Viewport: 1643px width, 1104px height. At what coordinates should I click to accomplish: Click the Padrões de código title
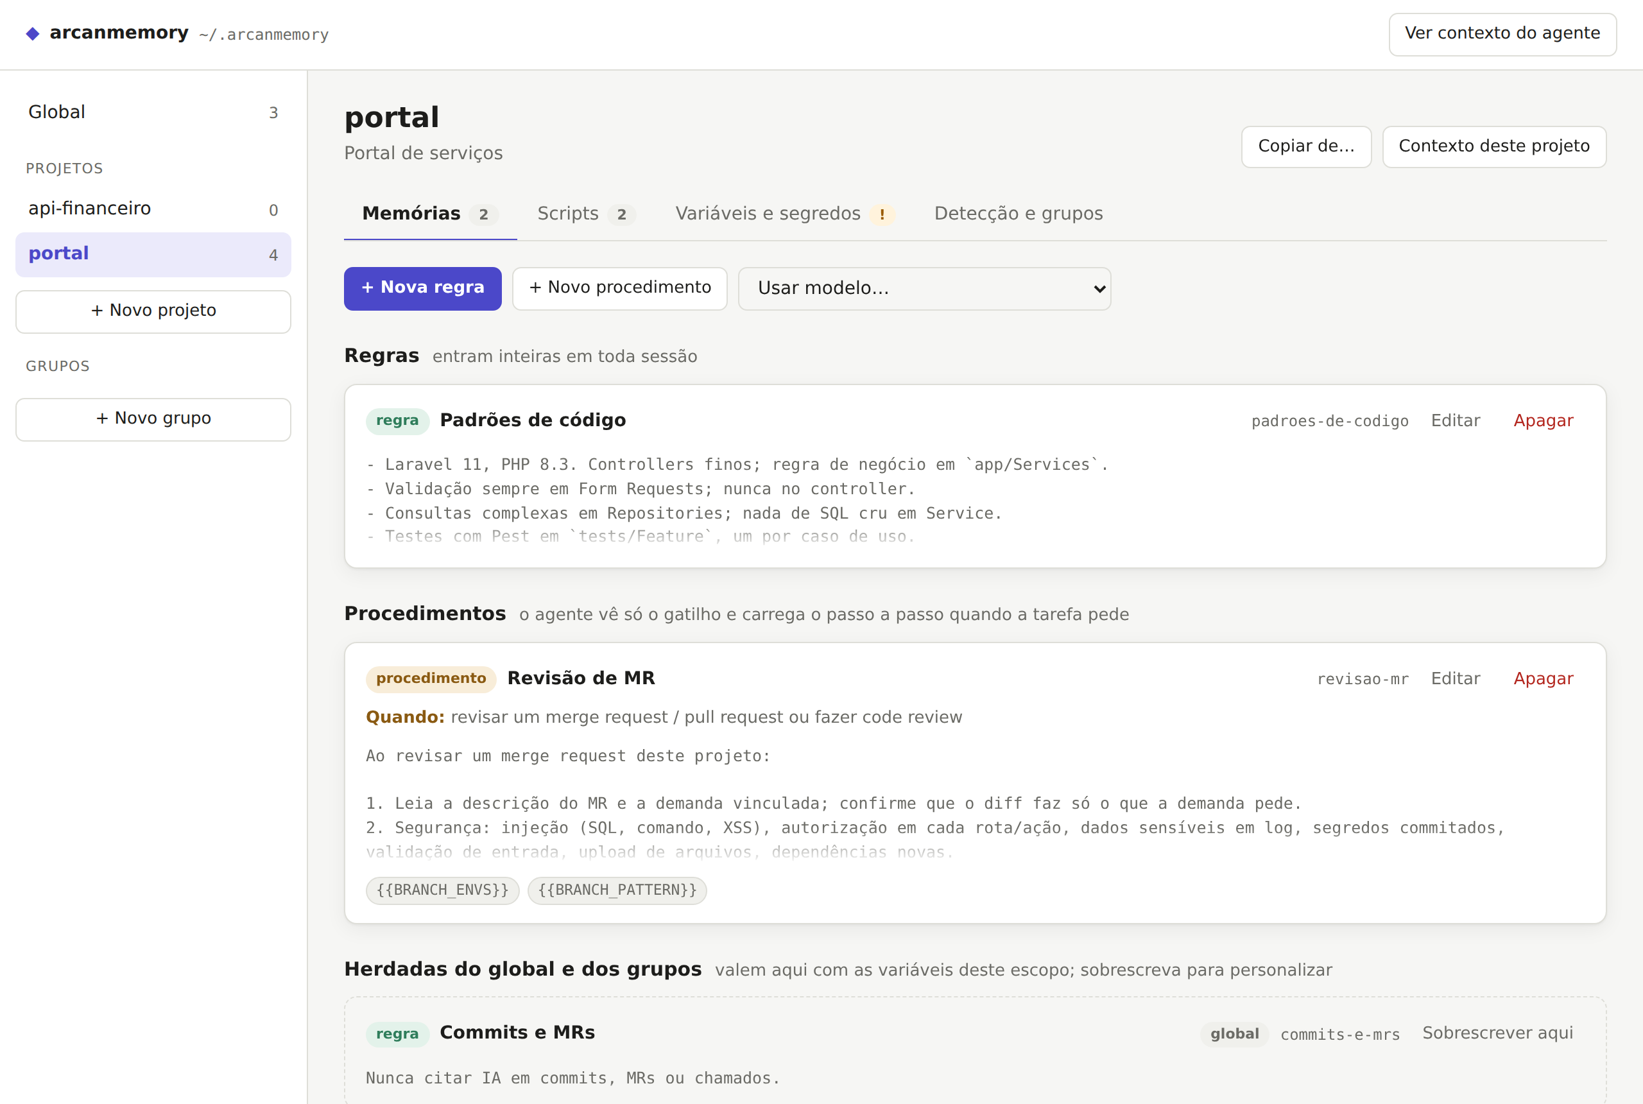click(533, 420)
